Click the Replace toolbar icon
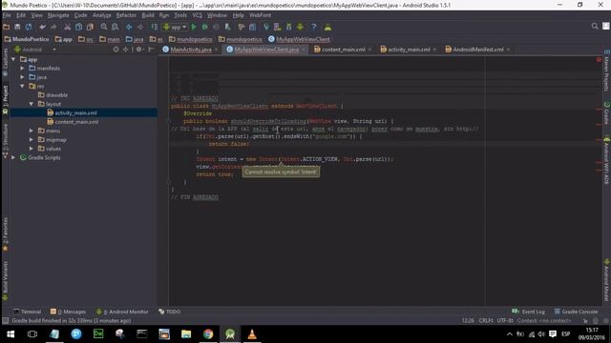 click(115, 27)
